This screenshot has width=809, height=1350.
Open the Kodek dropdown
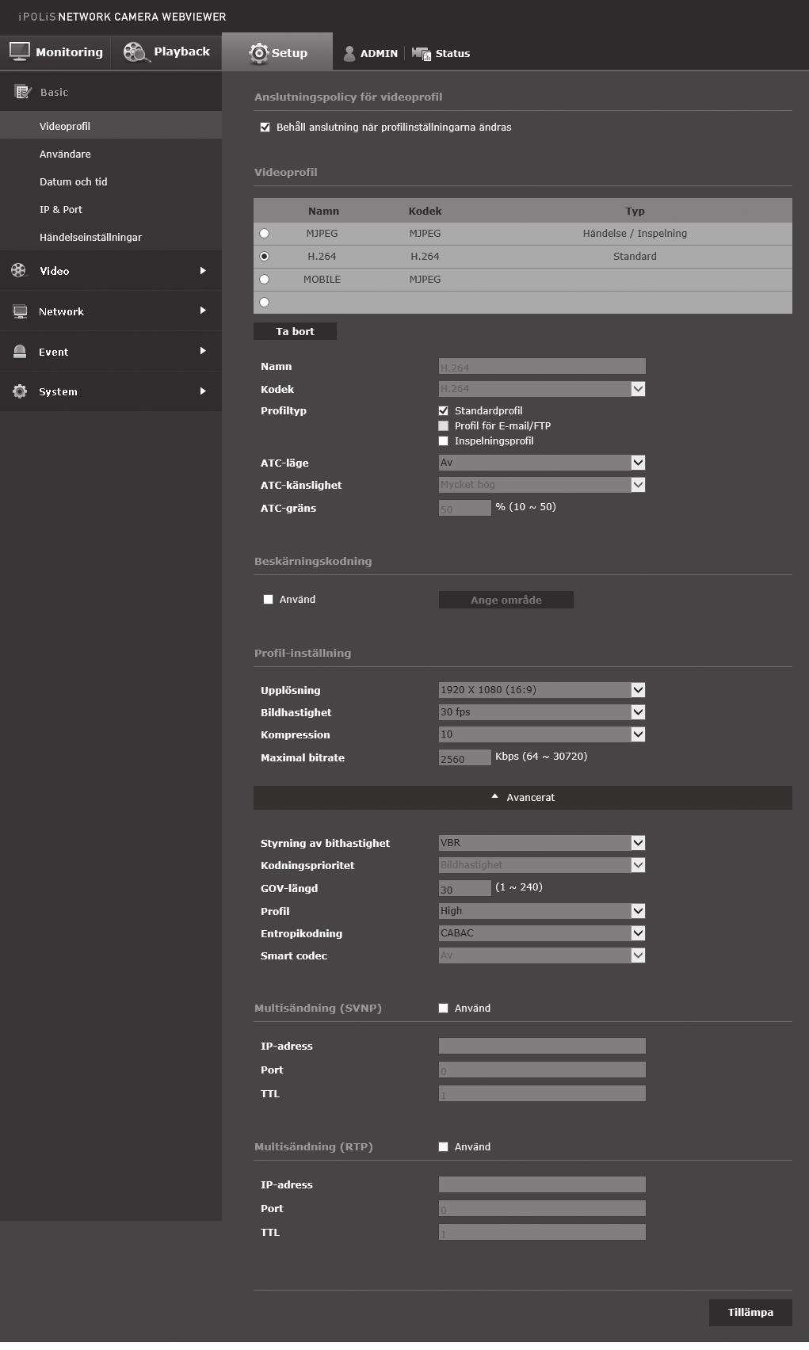click(x=542, y=389)
